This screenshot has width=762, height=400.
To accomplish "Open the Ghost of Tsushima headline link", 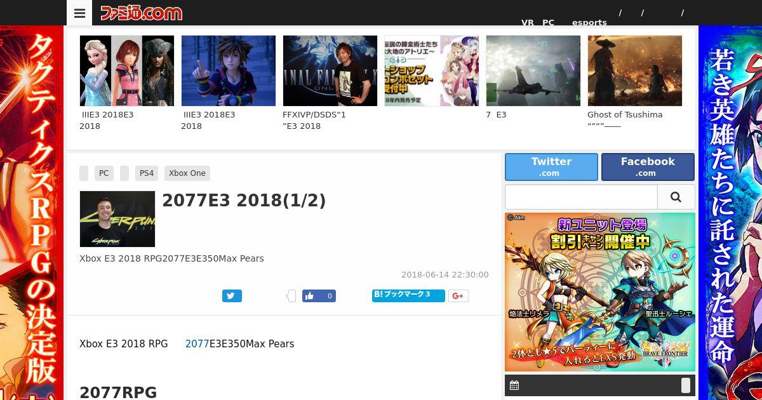I will click(625, 120).
